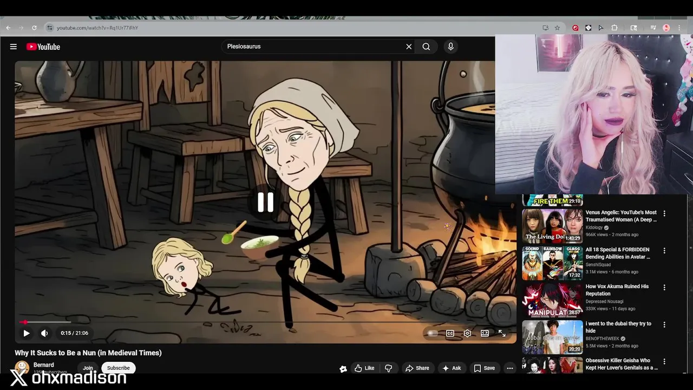This screenshot has height=390, width=693.
Task: Open the Bernard channel name link
Action: [43, 365]
